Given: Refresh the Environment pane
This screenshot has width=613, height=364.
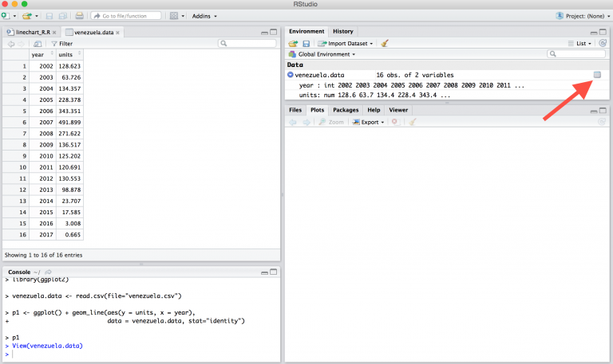Looking at the screenshot, I should tap(603, 43).
